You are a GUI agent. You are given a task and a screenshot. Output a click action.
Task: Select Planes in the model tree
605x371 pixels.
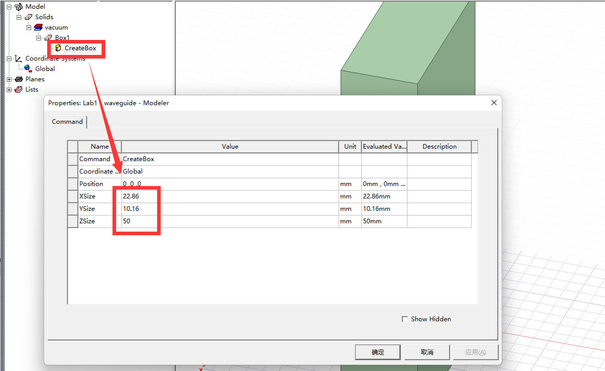coord(35,79)
